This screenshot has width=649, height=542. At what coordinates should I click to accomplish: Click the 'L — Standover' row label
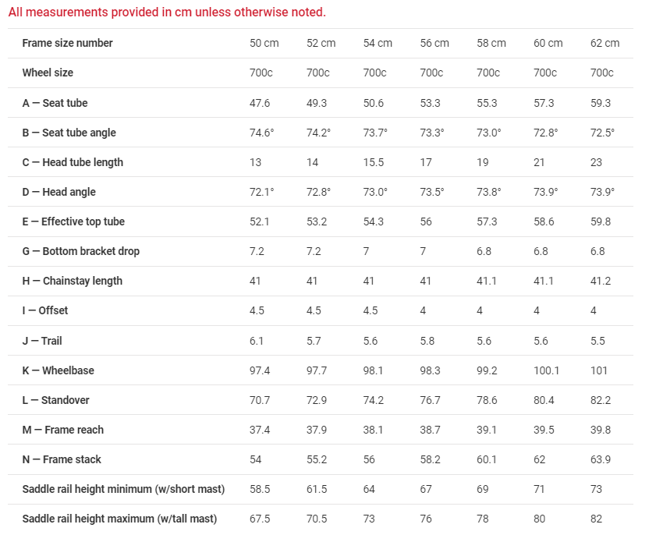pyautogui.click(x=56, y=400)
